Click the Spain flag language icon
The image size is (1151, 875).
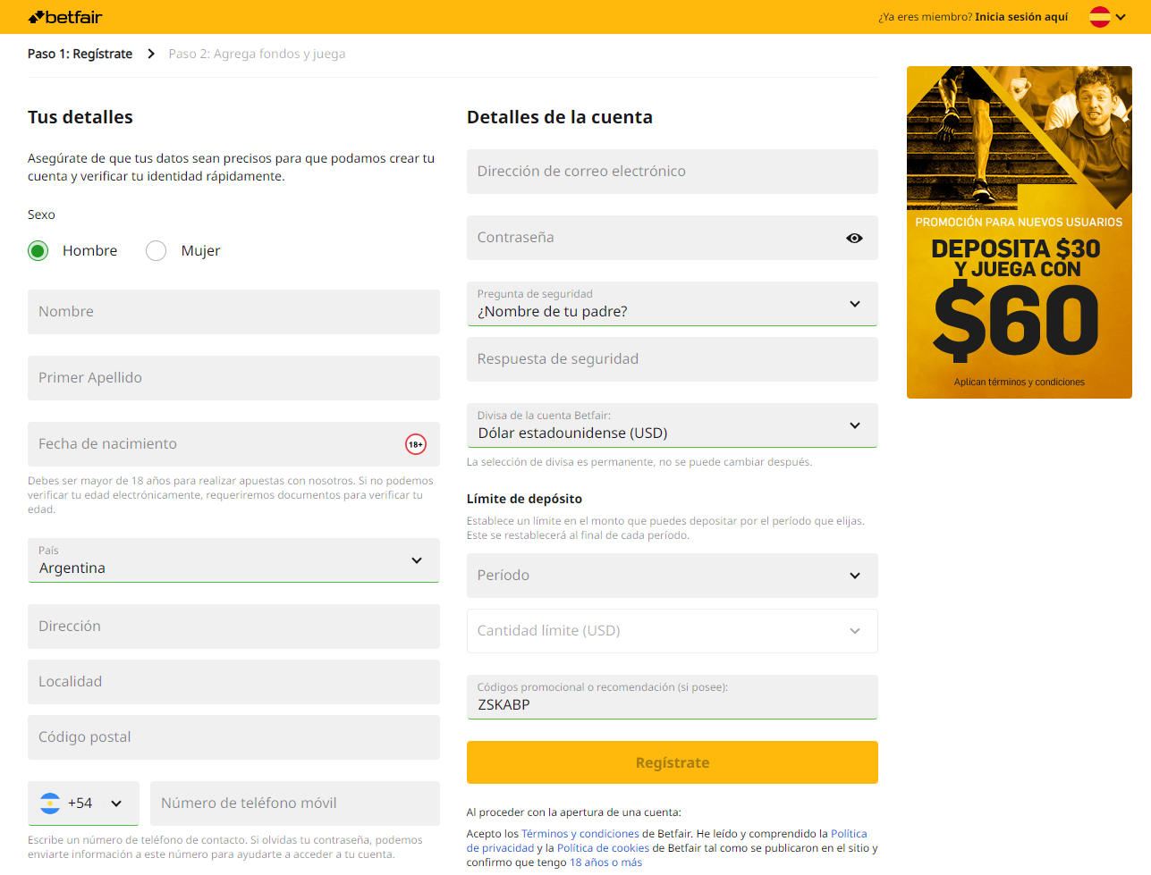pyautogui.click(x=1100, y=17)
